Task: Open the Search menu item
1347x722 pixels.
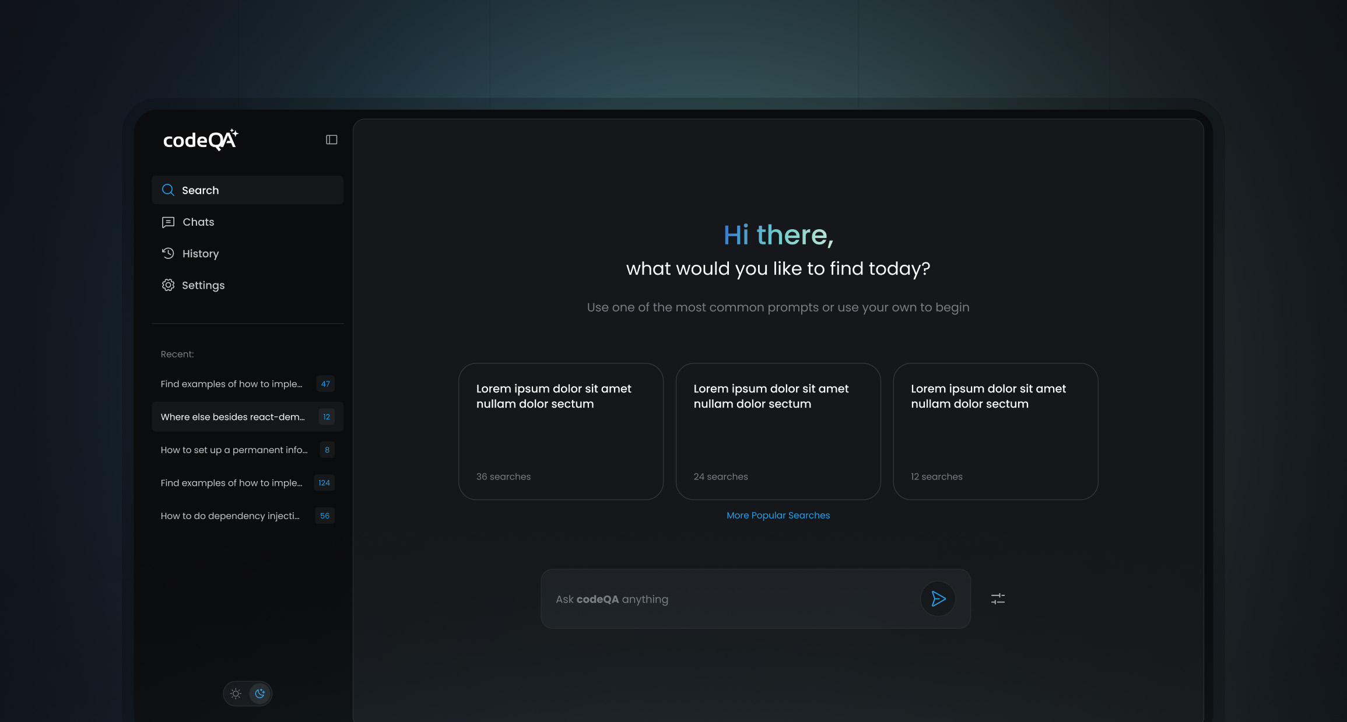Action: (248, 190)
